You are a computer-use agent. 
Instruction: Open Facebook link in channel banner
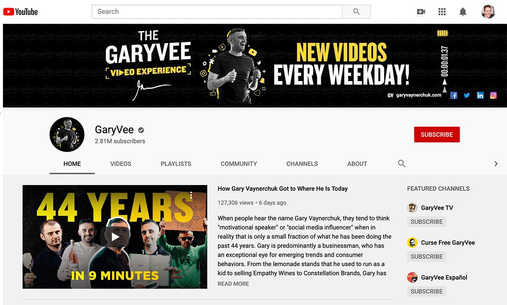click(x=454, y=95)
